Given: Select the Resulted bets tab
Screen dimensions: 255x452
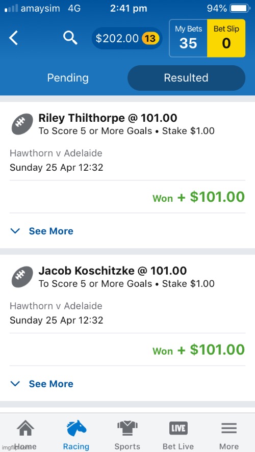Looking at the screenshot, I should pyautogui.click(x=186, y=78).
